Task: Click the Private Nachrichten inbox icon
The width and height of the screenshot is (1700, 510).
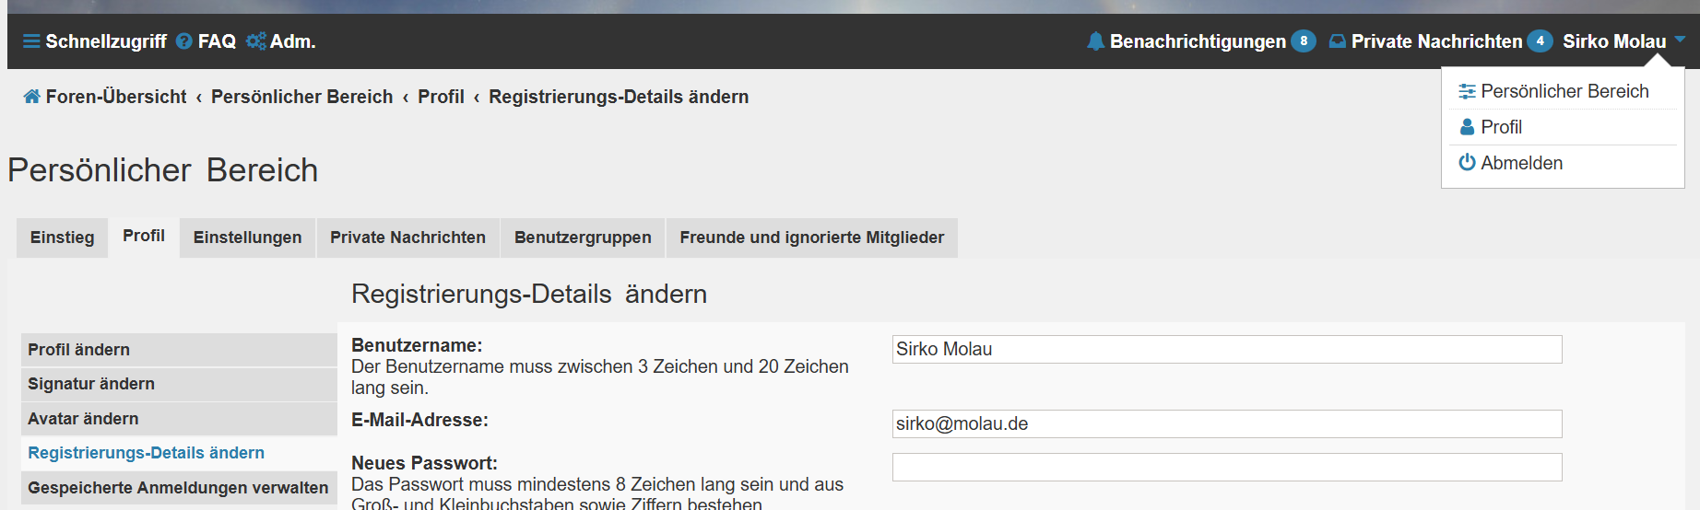Action: click(1337, 41)
